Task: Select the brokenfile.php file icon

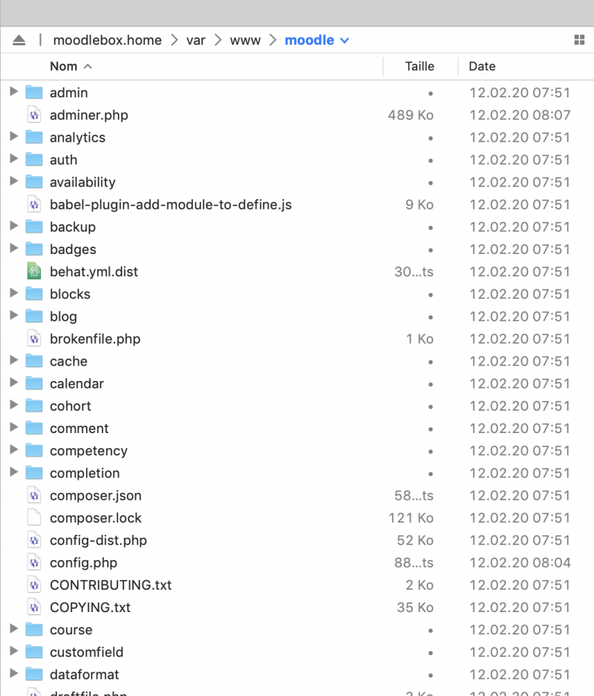Action: coord(34,339)
